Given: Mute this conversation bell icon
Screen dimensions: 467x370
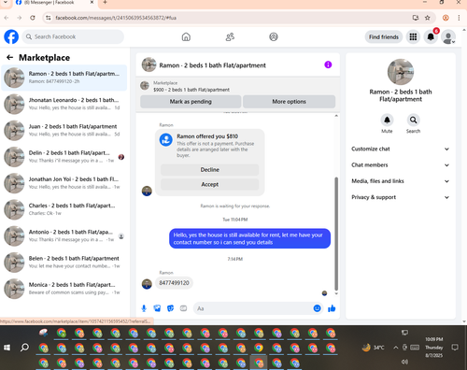Looking at the screenshot, I should coord(387,120).
